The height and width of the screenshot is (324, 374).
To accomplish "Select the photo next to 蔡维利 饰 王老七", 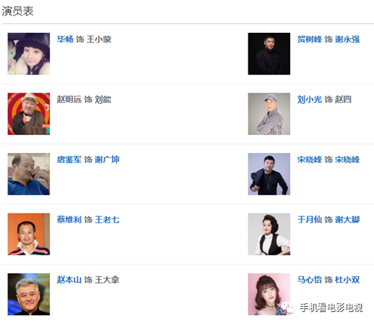I will click(28, 234).
